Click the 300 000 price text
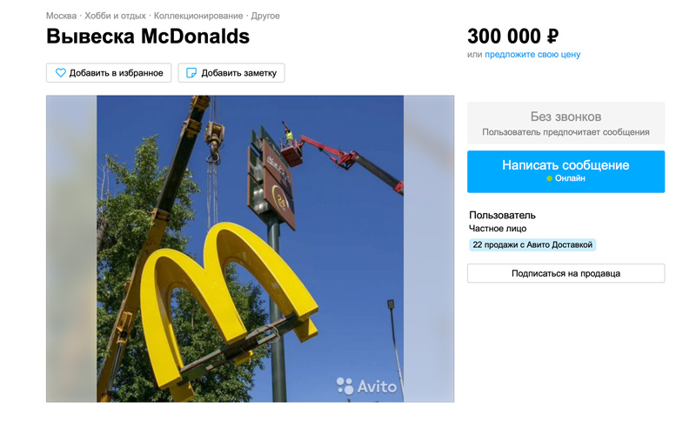This screenshot has width=696, height=435. [x=504, y=37]
